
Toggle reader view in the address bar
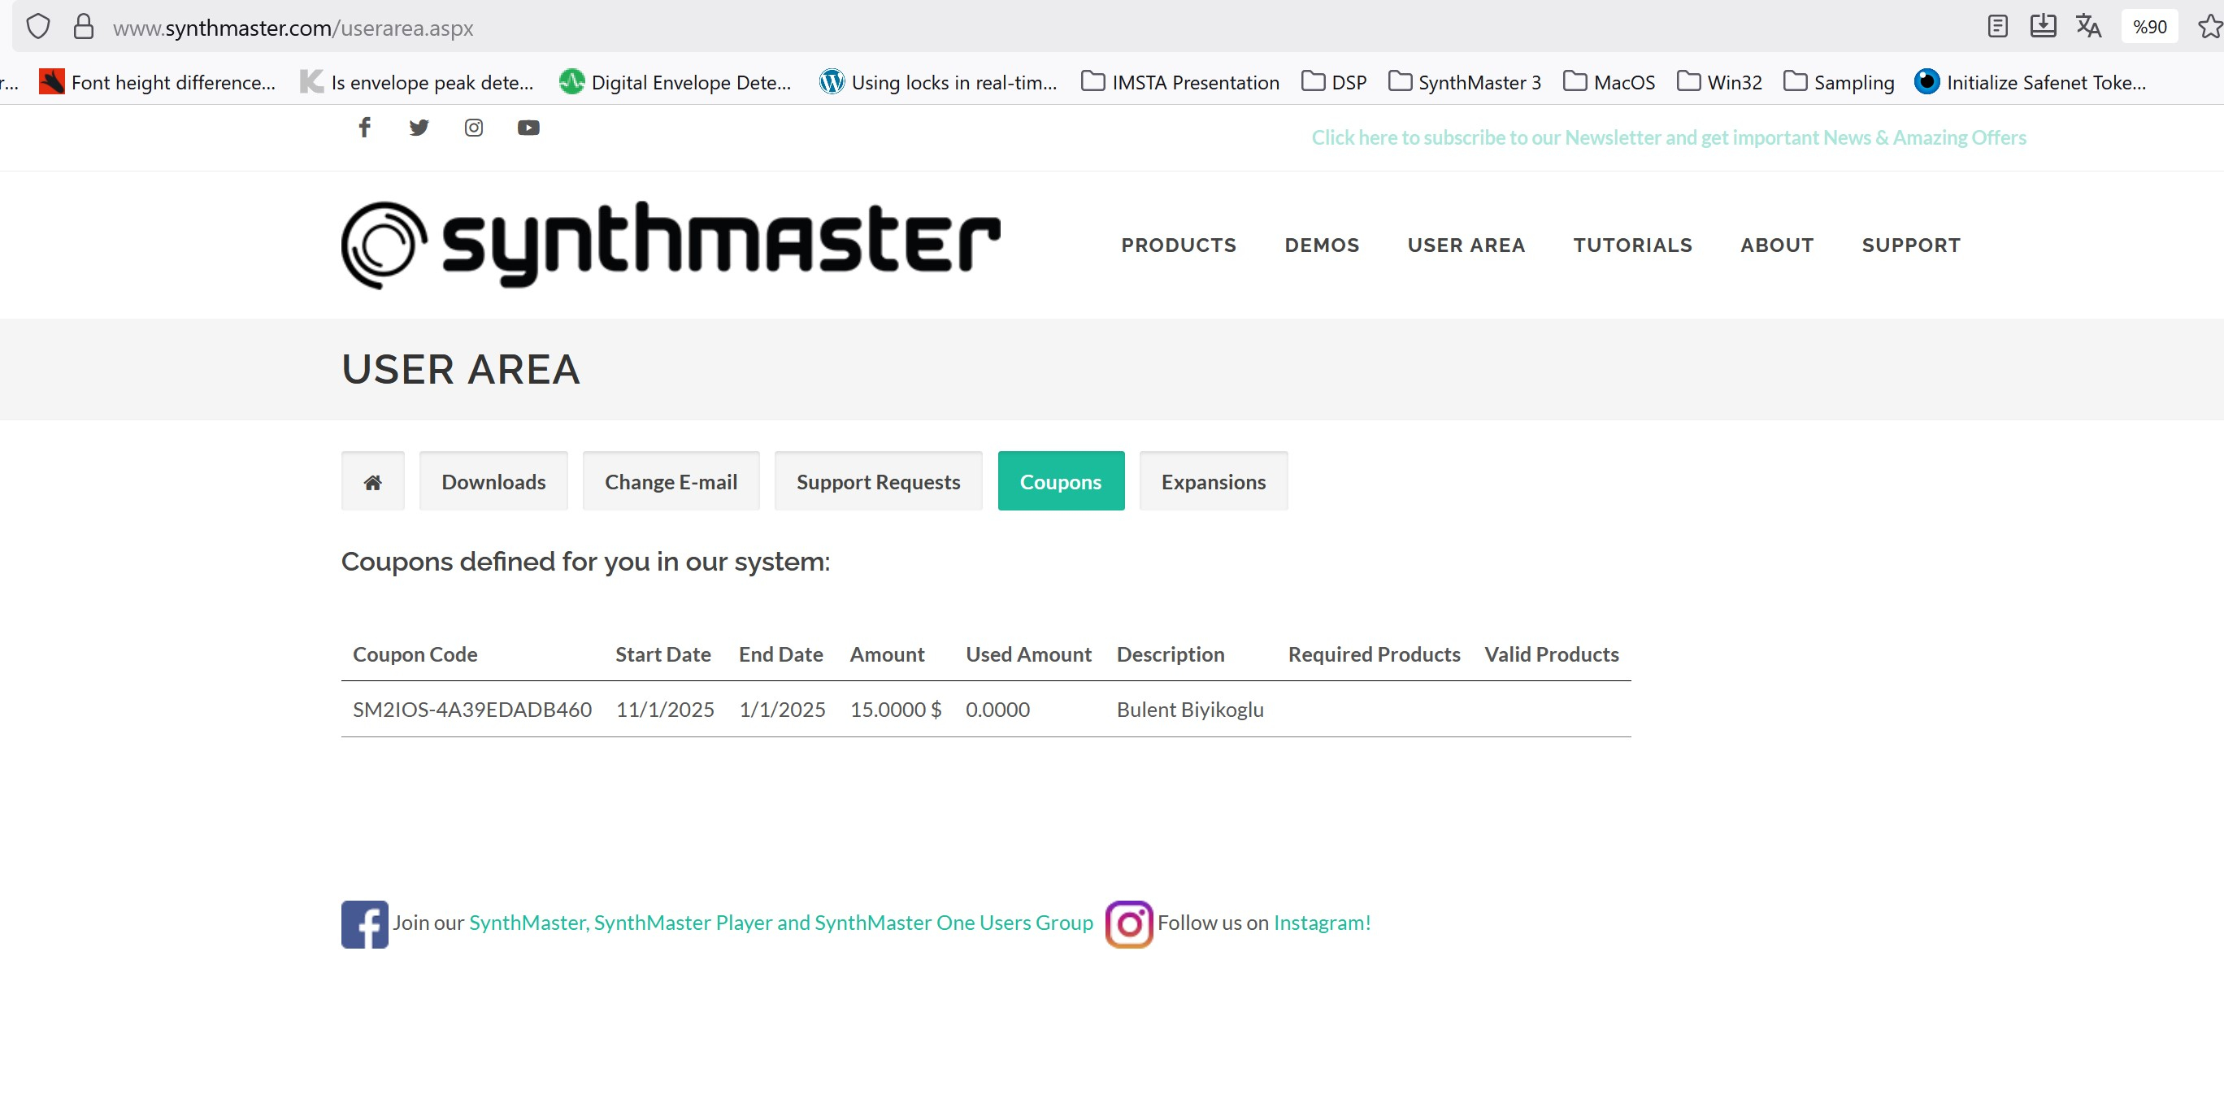pos(1997,26)
